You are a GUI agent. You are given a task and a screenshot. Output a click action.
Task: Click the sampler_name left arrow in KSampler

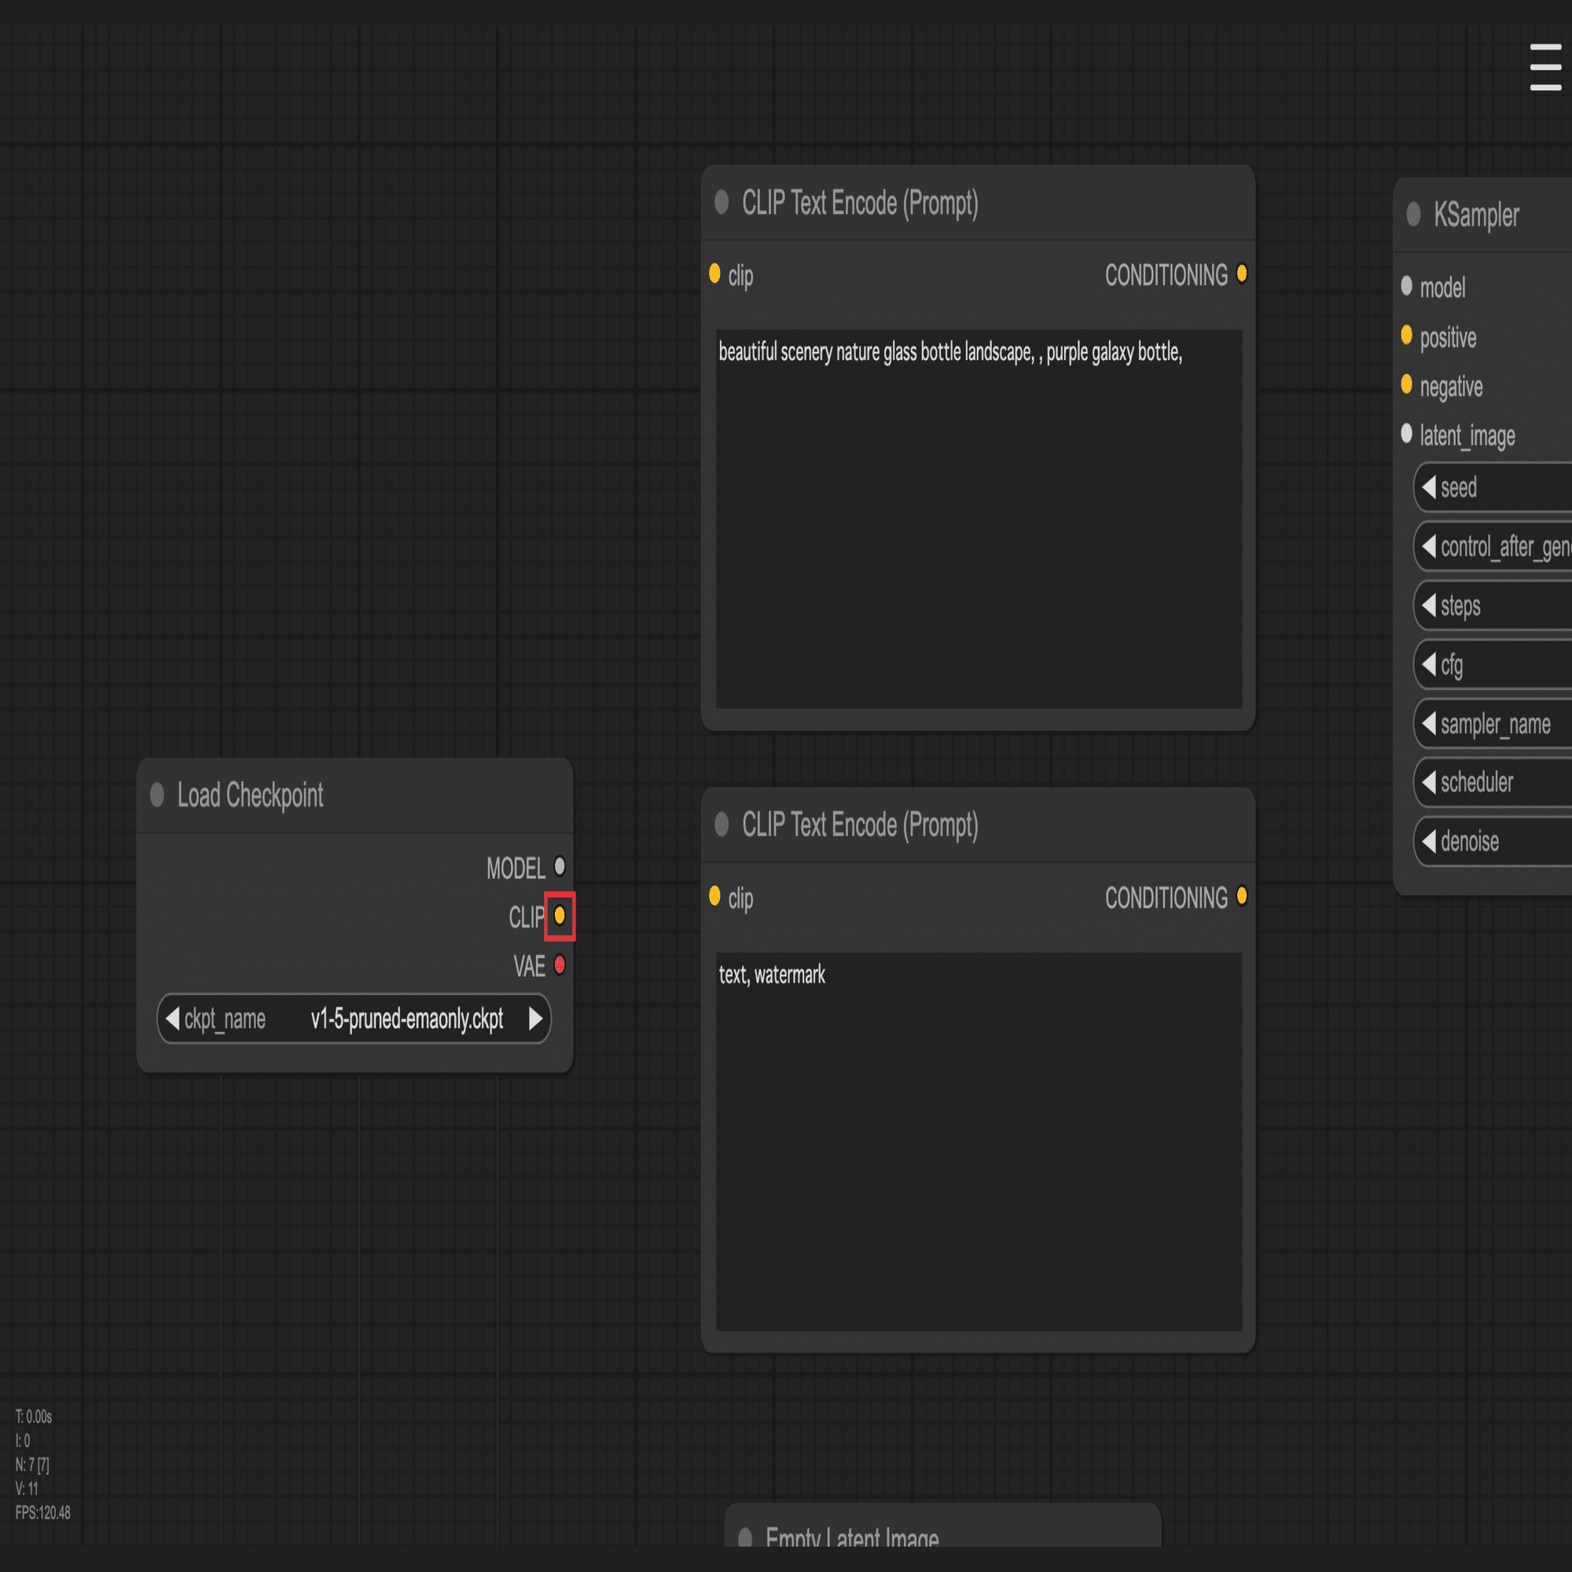tap(1429, 723)
